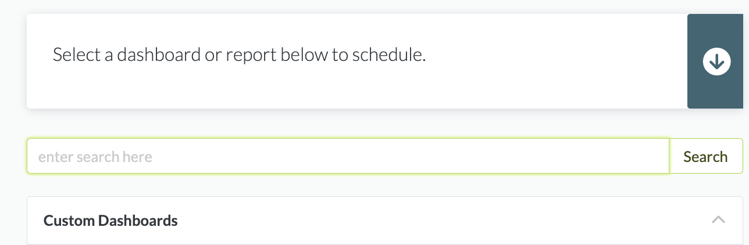749x245 pixels.
Task: Click the gray caret at the right of Custom Dashboards
Action: coord(718,220)
